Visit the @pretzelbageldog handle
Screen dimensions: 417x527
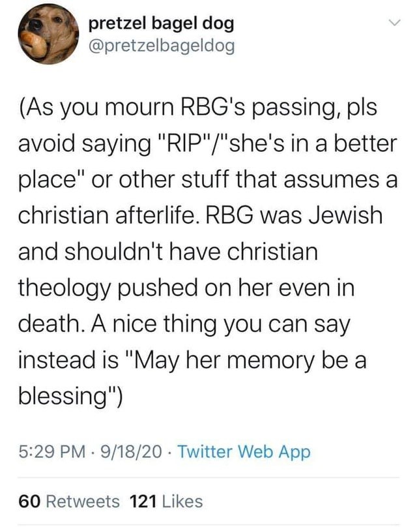coord(161,46)
